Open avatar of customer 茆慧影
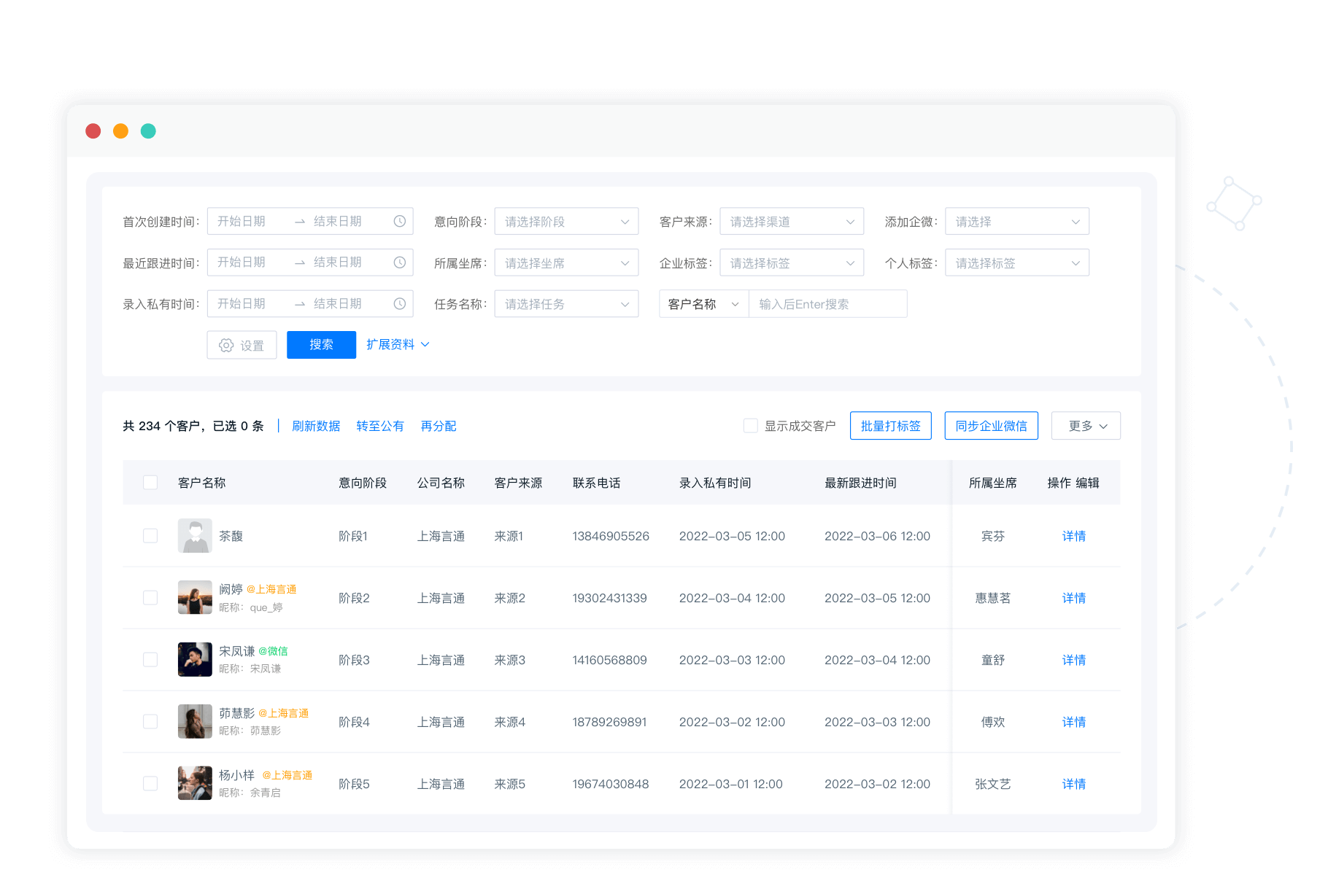This screenshot has width=1328, height=875. point(195,722)
